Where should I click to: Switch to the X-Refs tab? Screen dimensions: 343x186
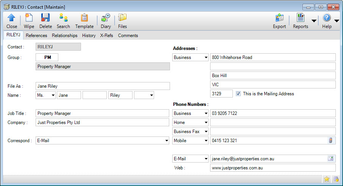pyautogui.click(x=106, y=36)
